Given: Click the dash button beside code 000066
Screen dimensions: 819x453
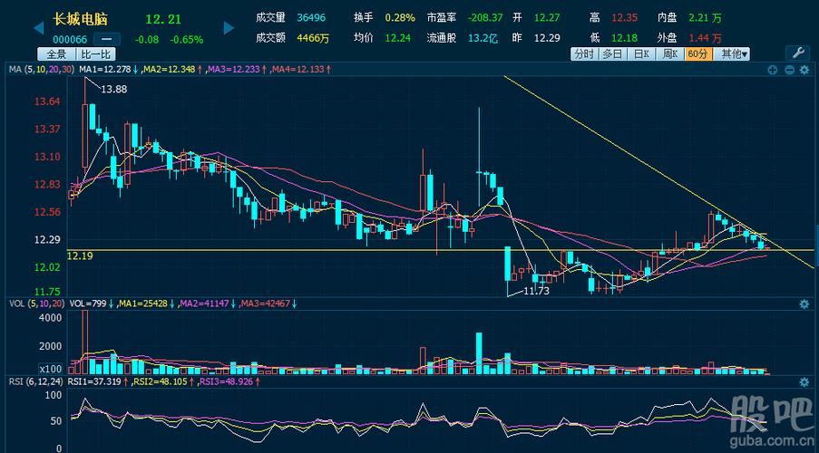Looking at the screenshot, I should 107,39.
